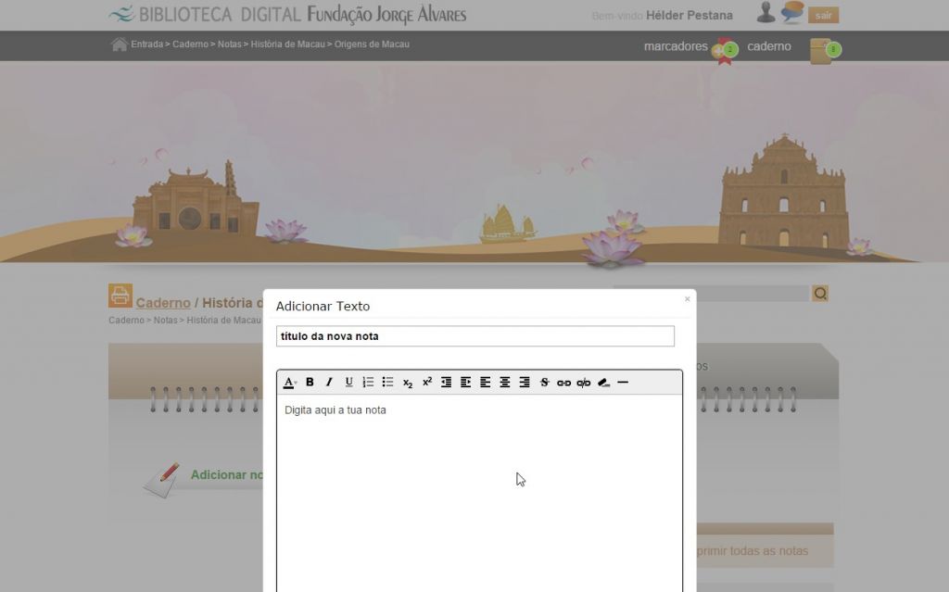Center align the note text

[x=505, y=382]
